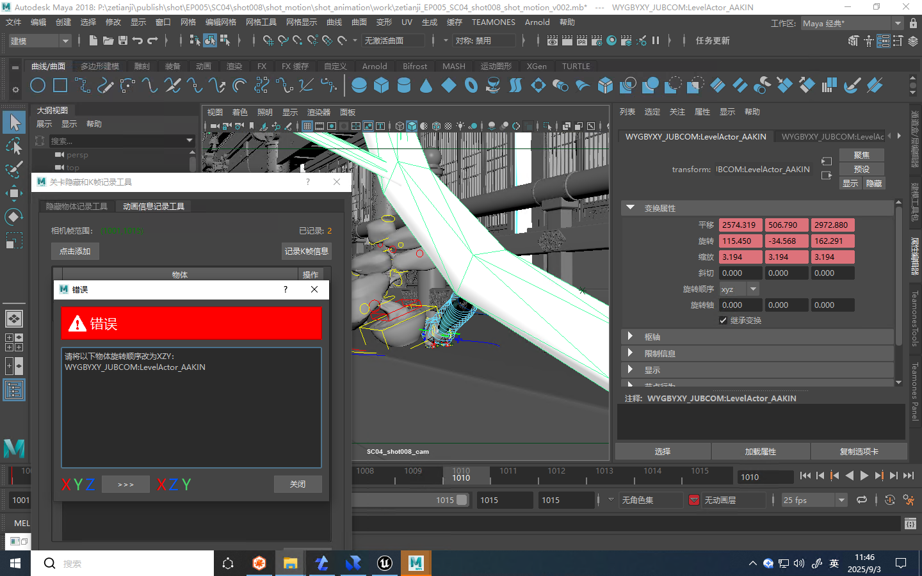Switch to the 隐藏物体记录工具 tab
This screenshot has height=576, width=922.
coord(76,206)
